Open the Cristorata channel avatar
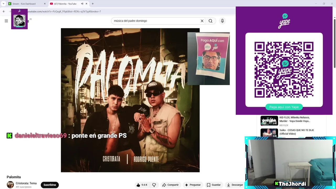 [x=10, y=185]
